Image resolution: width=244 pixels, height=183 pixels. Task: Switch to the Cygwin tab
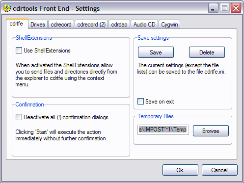(169, 25)
